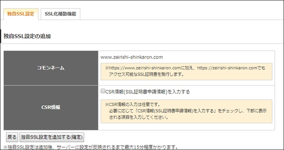Switch to the 独自SSL設定 tab
The height and width of the screenshot is (150, 284).
point(21,14)
